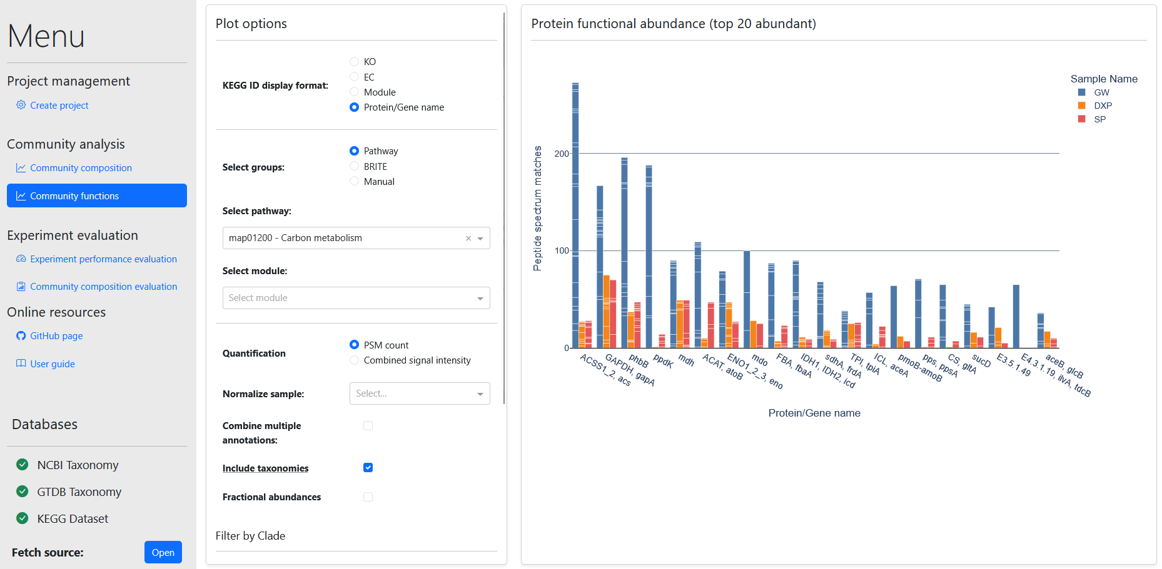Image resolution: width=1162 pixels, height=569 pixels.
Task: Open the Select module dropdown
Action: click(356, 298)
